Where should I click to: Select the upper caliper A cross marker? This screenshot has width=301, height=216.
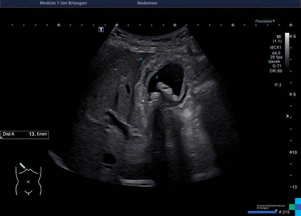click(x=144, y=61)
